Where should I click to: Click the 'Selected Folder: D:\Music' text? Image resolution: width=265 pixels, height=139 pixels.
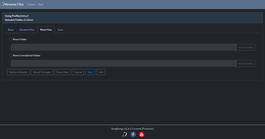point(19,20)
